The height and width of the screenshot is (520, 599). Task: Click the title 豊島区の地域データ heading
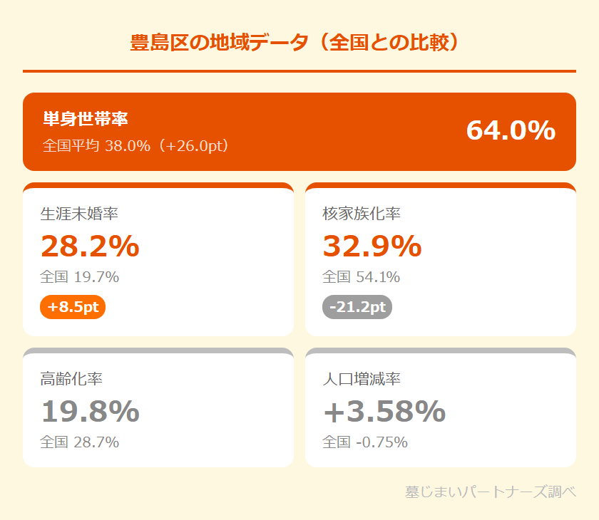(x=299, y=41)
